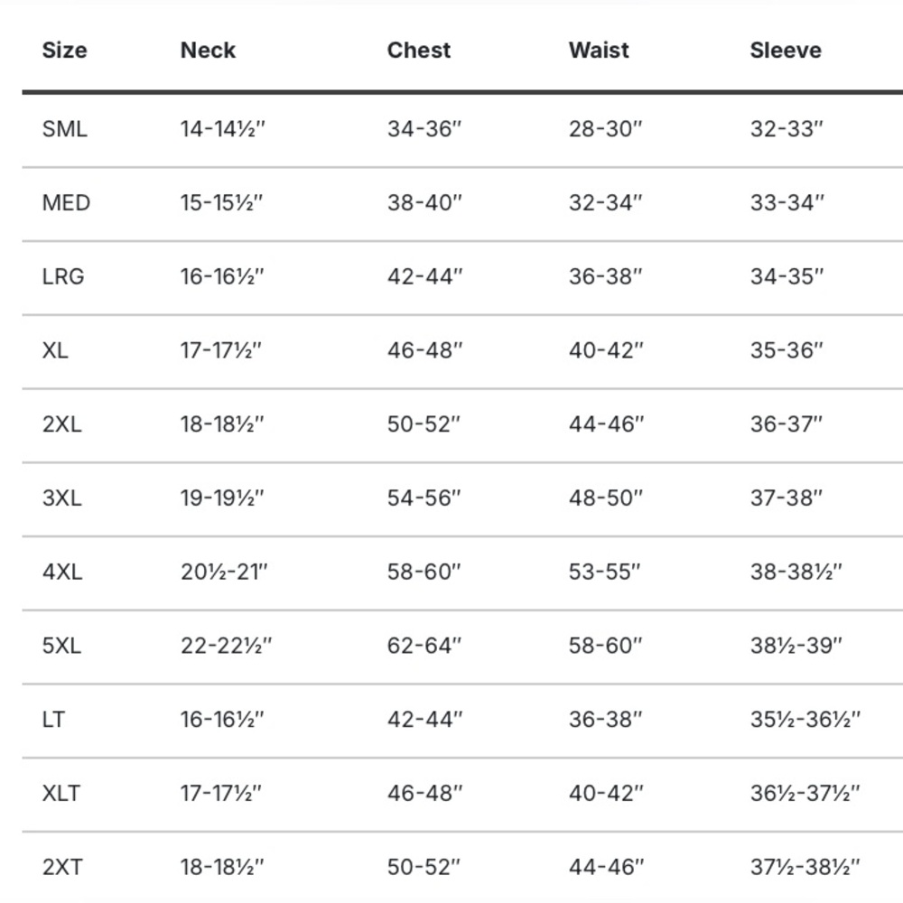
Task: Select the Chest column header
Action: [419, 51]
